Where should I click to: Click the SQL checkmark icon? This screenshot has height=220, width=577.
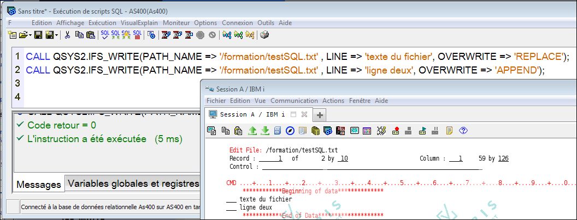[105, 35]
